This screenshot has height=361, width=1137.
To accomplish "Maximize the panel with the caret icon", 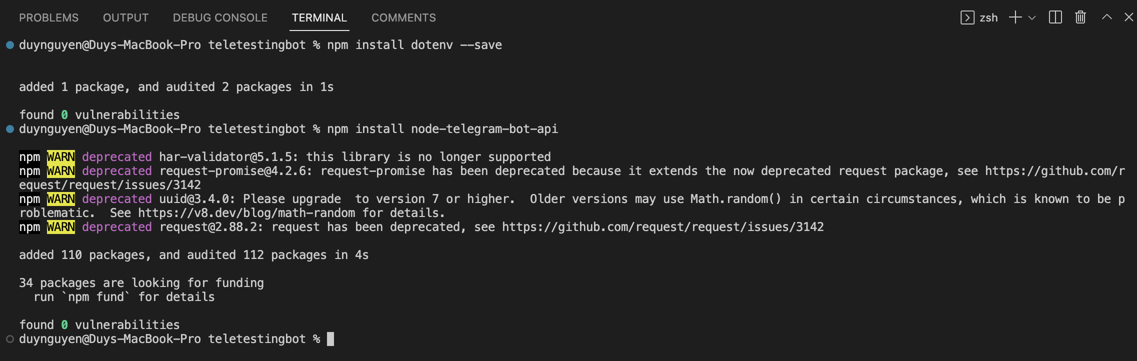I will tap(1106, 17).
